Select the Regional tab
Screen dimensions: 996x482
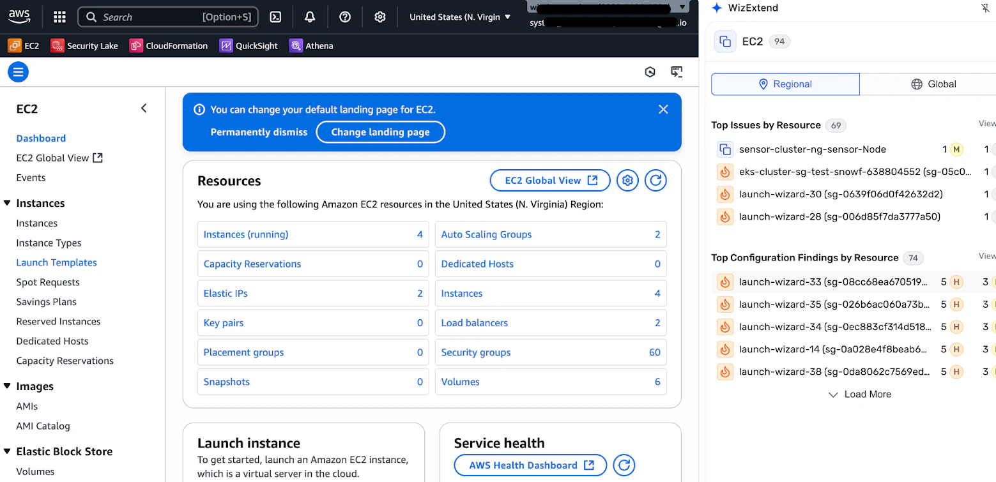[785, 84]
